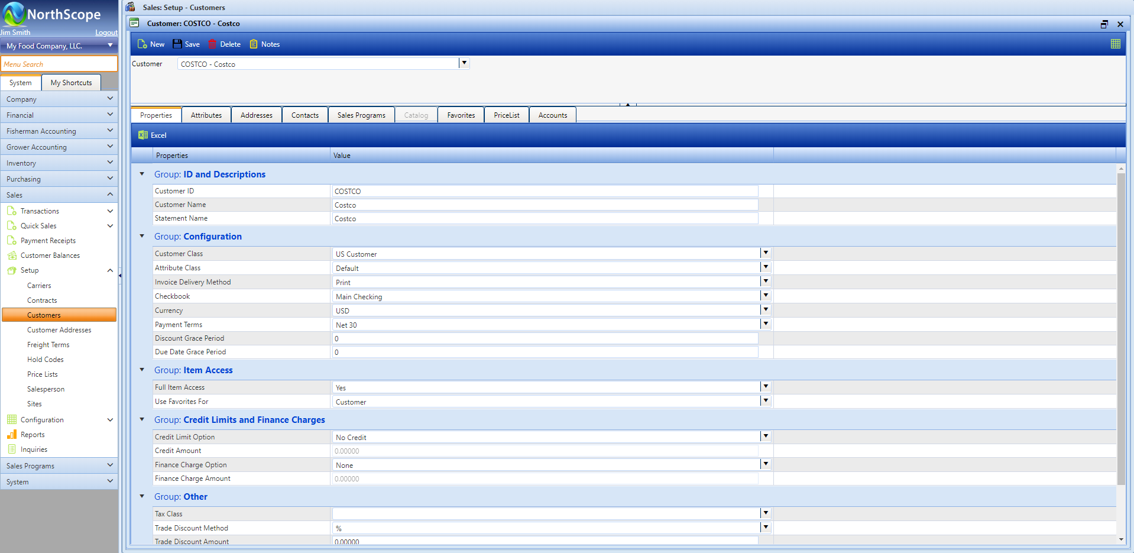Open the Payment Terms dropdown
The width and height of the screenshot is (1134, 553).
(x=765, y=324)
